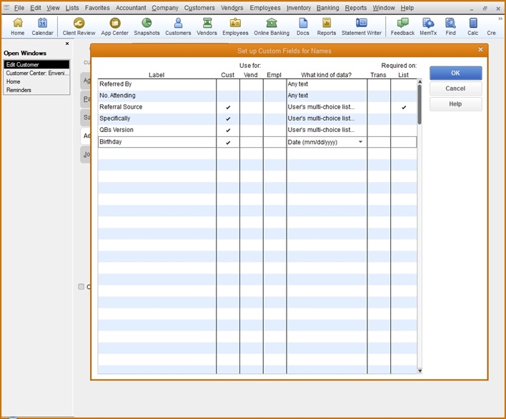The width and height of the screenshot is (506, 419).
Task: Select Any text cell for Referred By
Action: [327, 84]
